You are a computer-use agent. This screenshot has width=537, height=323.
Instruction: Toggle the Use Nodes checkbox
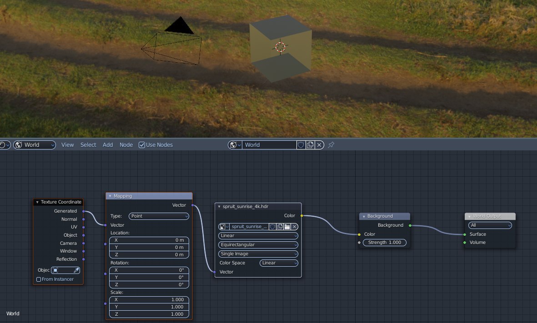point(142,145)
